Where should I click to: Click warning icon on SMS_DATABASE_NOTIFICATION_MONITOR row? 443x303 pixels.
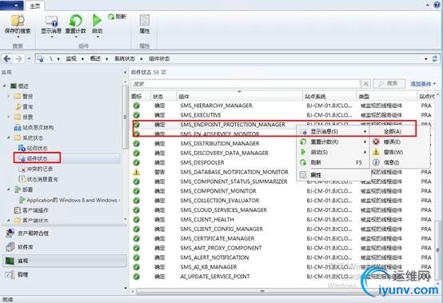(x=137, y=172)
